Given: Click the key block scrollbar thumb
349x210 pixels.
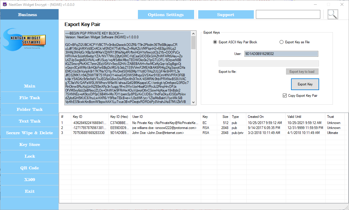Looking at the screenshot, I should [x=194, y=42].
